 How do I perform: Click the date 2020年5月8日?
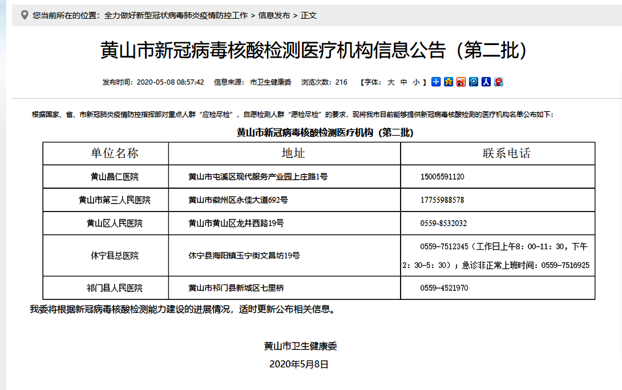299,364
